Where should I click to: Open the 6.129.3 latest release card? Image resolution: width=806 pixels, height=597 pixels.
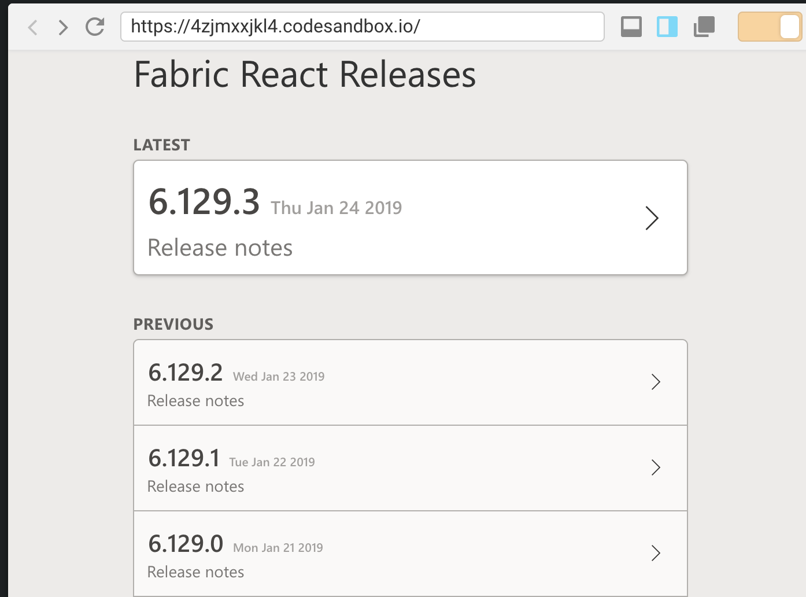(411, 218)
